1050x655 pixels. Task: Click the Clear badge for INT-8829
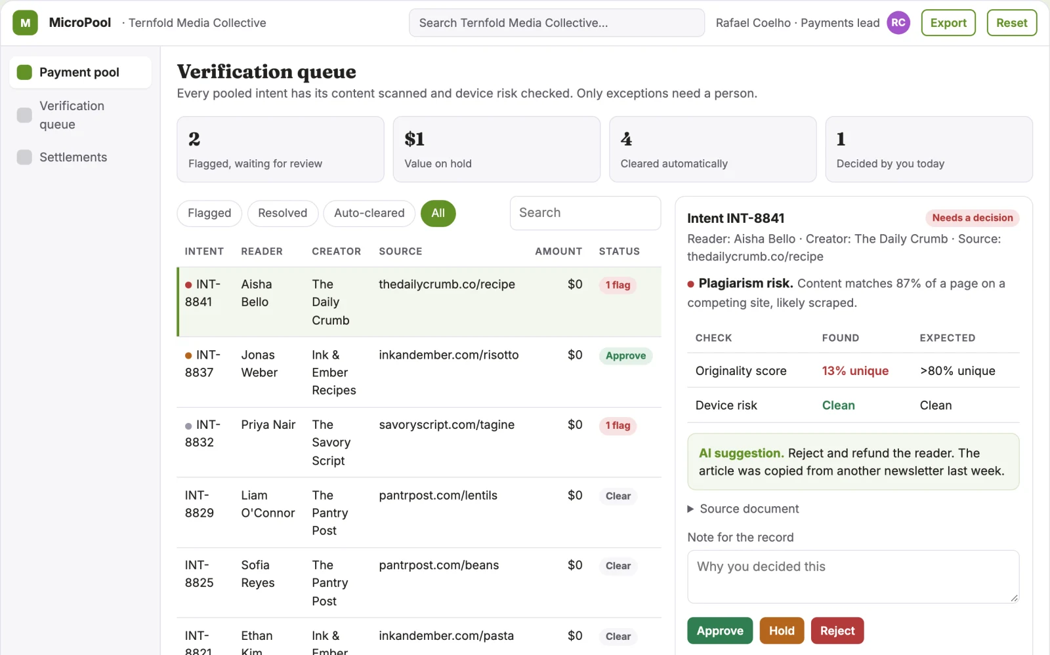tap(618, 496)
